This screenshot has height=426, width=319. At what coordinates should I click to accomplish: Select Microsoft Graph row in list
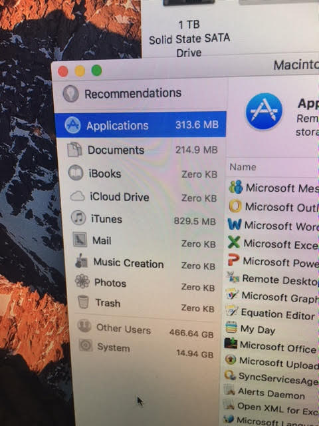click(x=271, y=297)
